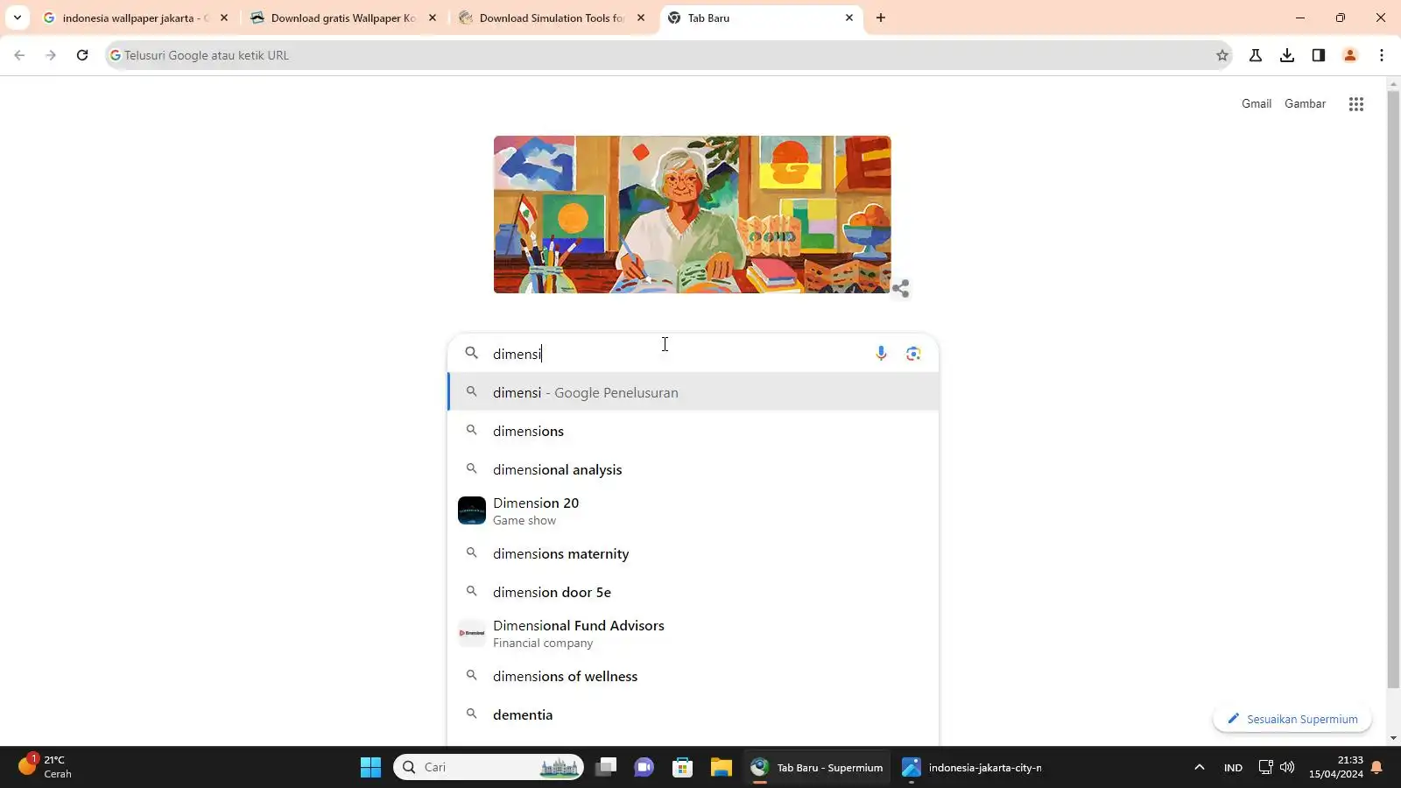The width and height of the screenshot is (1401, 788).
Task: Open the tab search dropdown arrow
Action: coord(17,18)
